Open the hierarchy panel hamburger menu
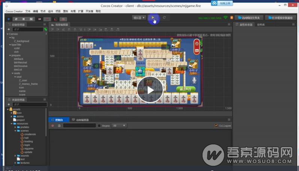 (45, 24)
